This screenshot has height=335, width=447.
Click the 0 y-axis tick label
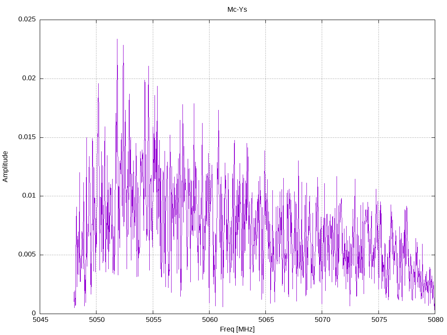(34, 313)
